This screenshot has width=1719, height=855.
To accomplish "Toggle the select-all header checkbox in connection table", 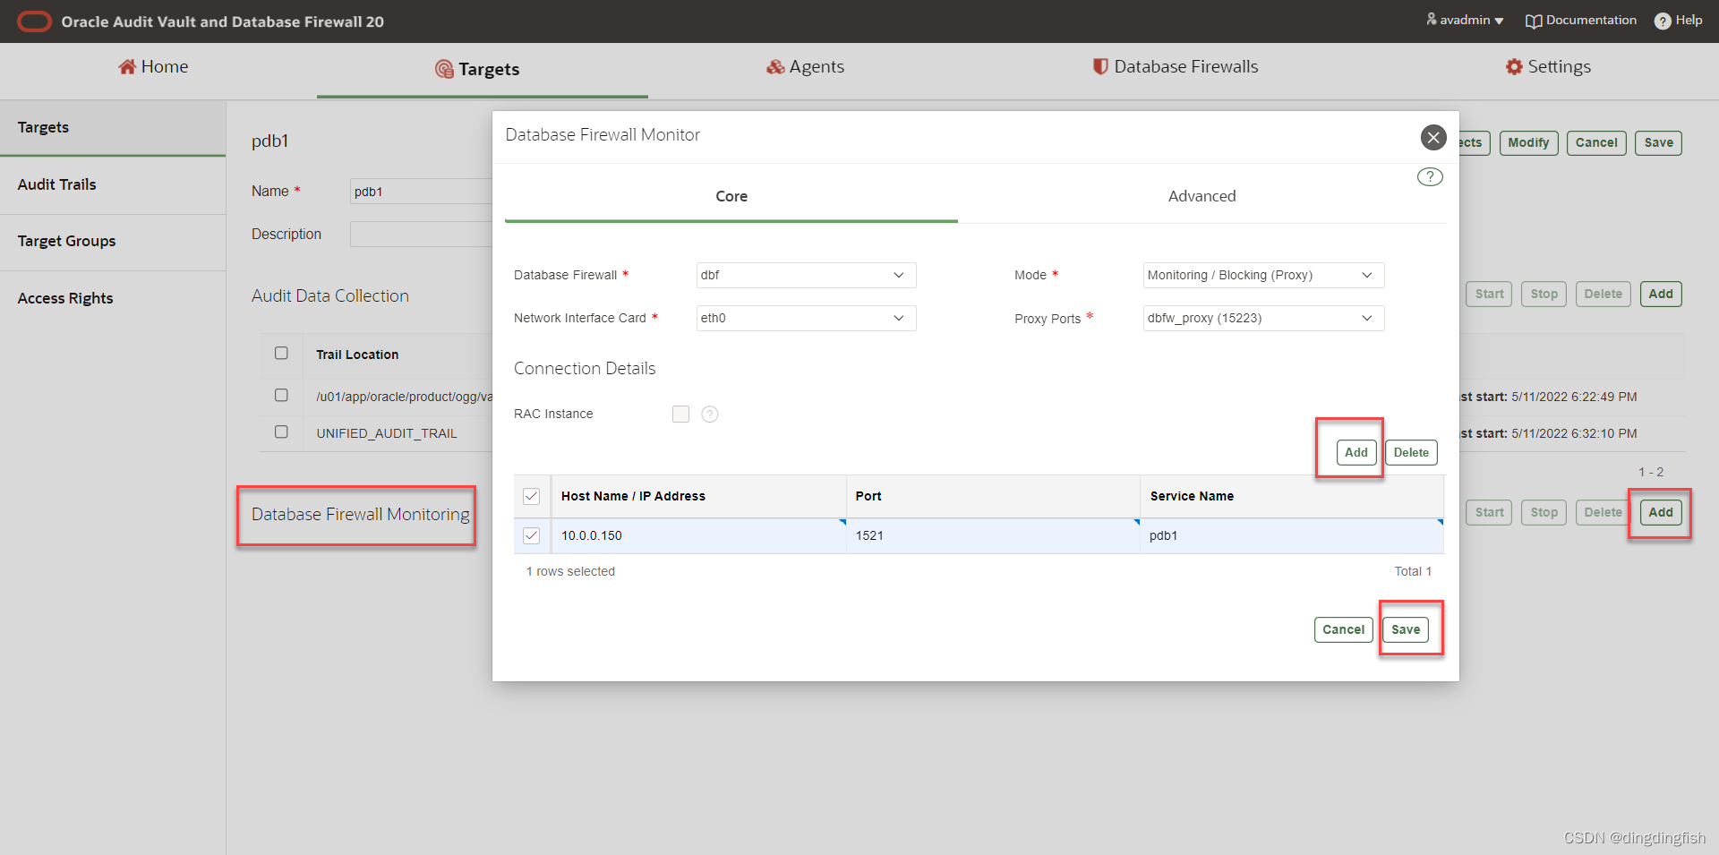I will point(532,496).
